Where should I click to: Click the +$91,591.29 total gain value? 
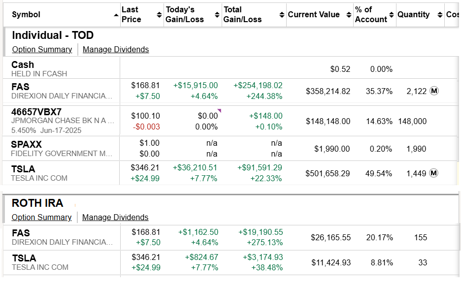coord(260,167)
